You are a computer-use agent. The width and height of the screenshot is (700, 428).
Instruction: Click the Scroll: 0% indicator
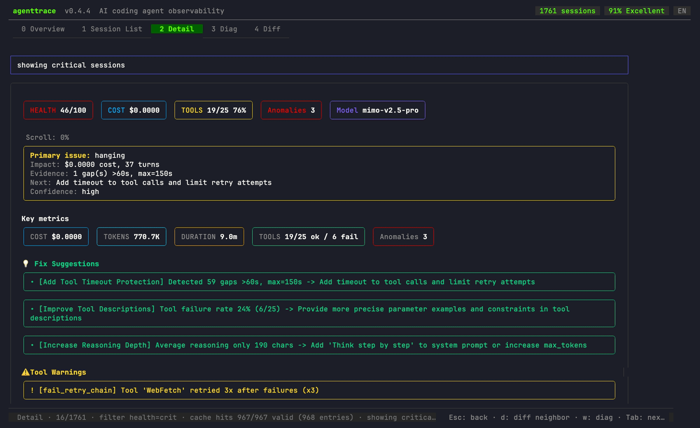tap(47, 137)
